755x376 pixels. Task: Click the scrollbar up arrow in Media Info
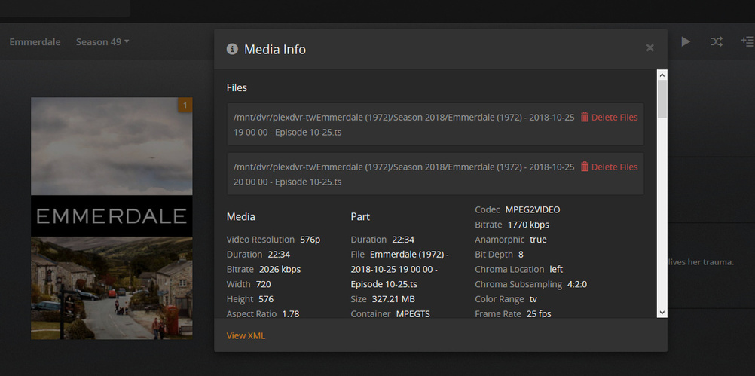pyautogui.click(x=662, y=75)
